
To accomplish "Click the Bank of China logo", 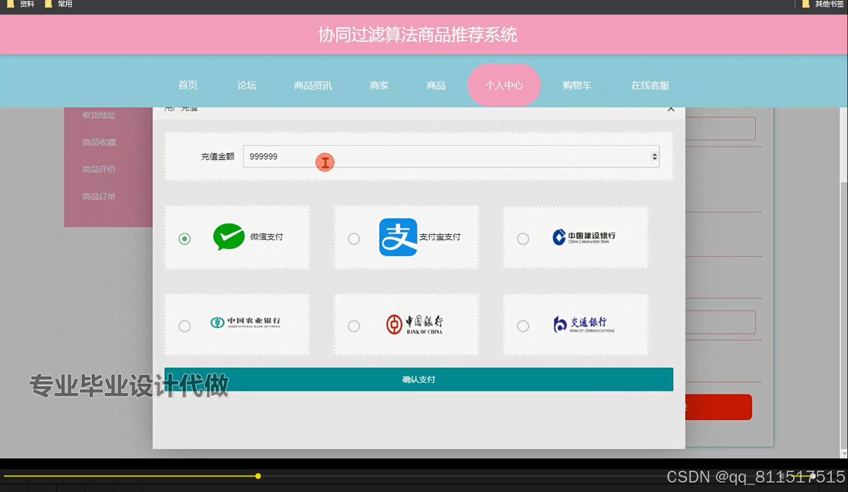I will pos(414,323).
